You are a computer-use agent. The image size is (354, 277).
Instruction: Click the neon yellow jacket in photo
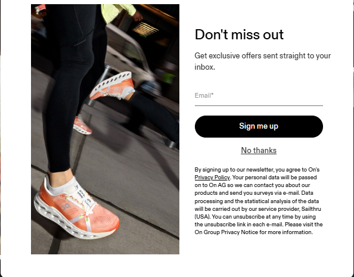(x=118, y=11)
